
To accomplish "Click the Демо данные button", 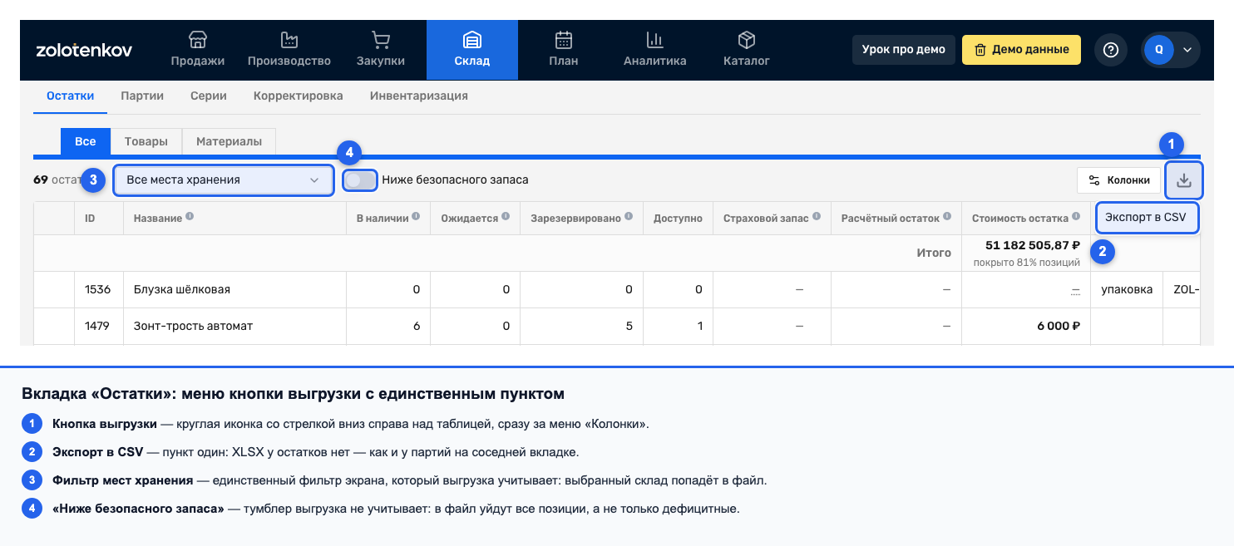I will tap(1021, 50).
